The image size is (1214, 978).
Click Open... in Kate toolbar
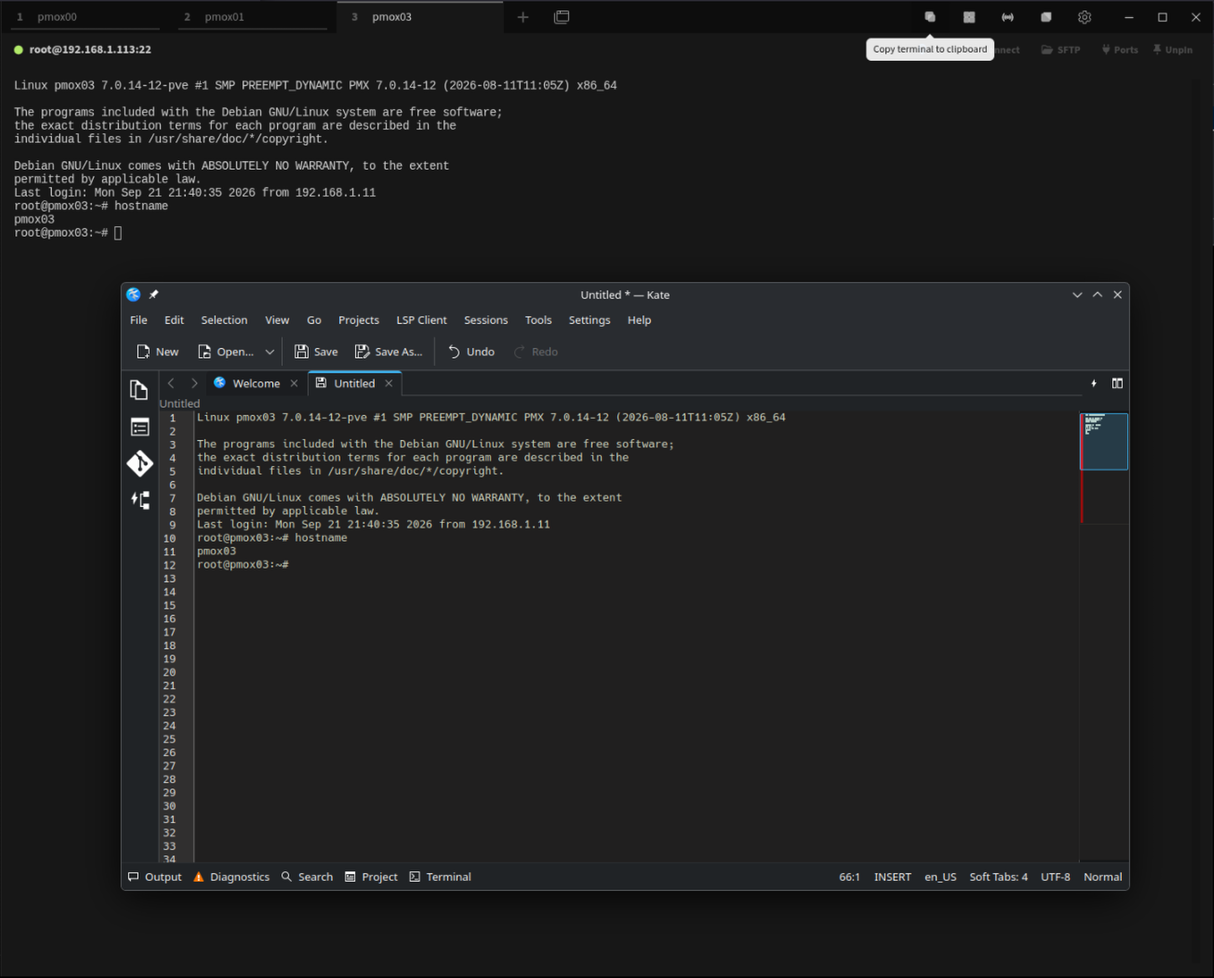click(x=225, y=351)
